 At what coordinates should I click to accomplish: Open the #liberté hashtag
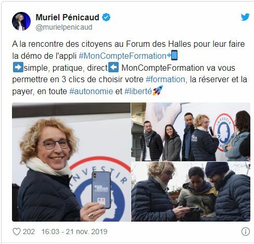pos(138,91)
